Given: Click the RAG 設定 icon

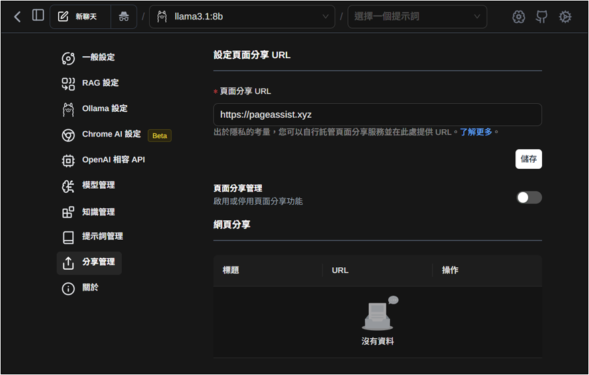Looking at the screenshot, I should click(x=68, y=84).
